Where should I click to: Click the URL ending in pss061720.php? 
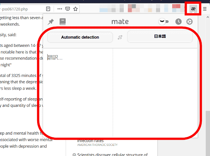point(14,9)
